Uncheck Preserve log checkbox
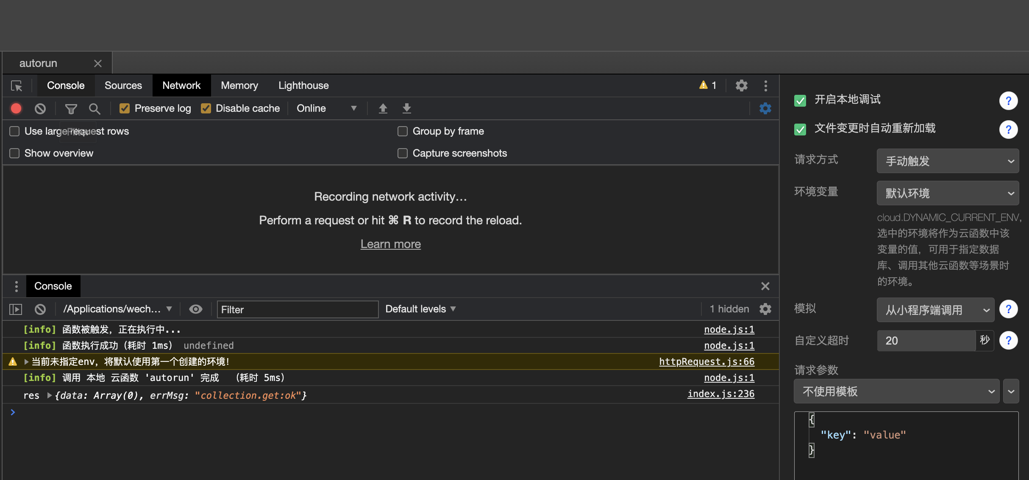The width and height of the screenshot is (1029, 480). 125,108
